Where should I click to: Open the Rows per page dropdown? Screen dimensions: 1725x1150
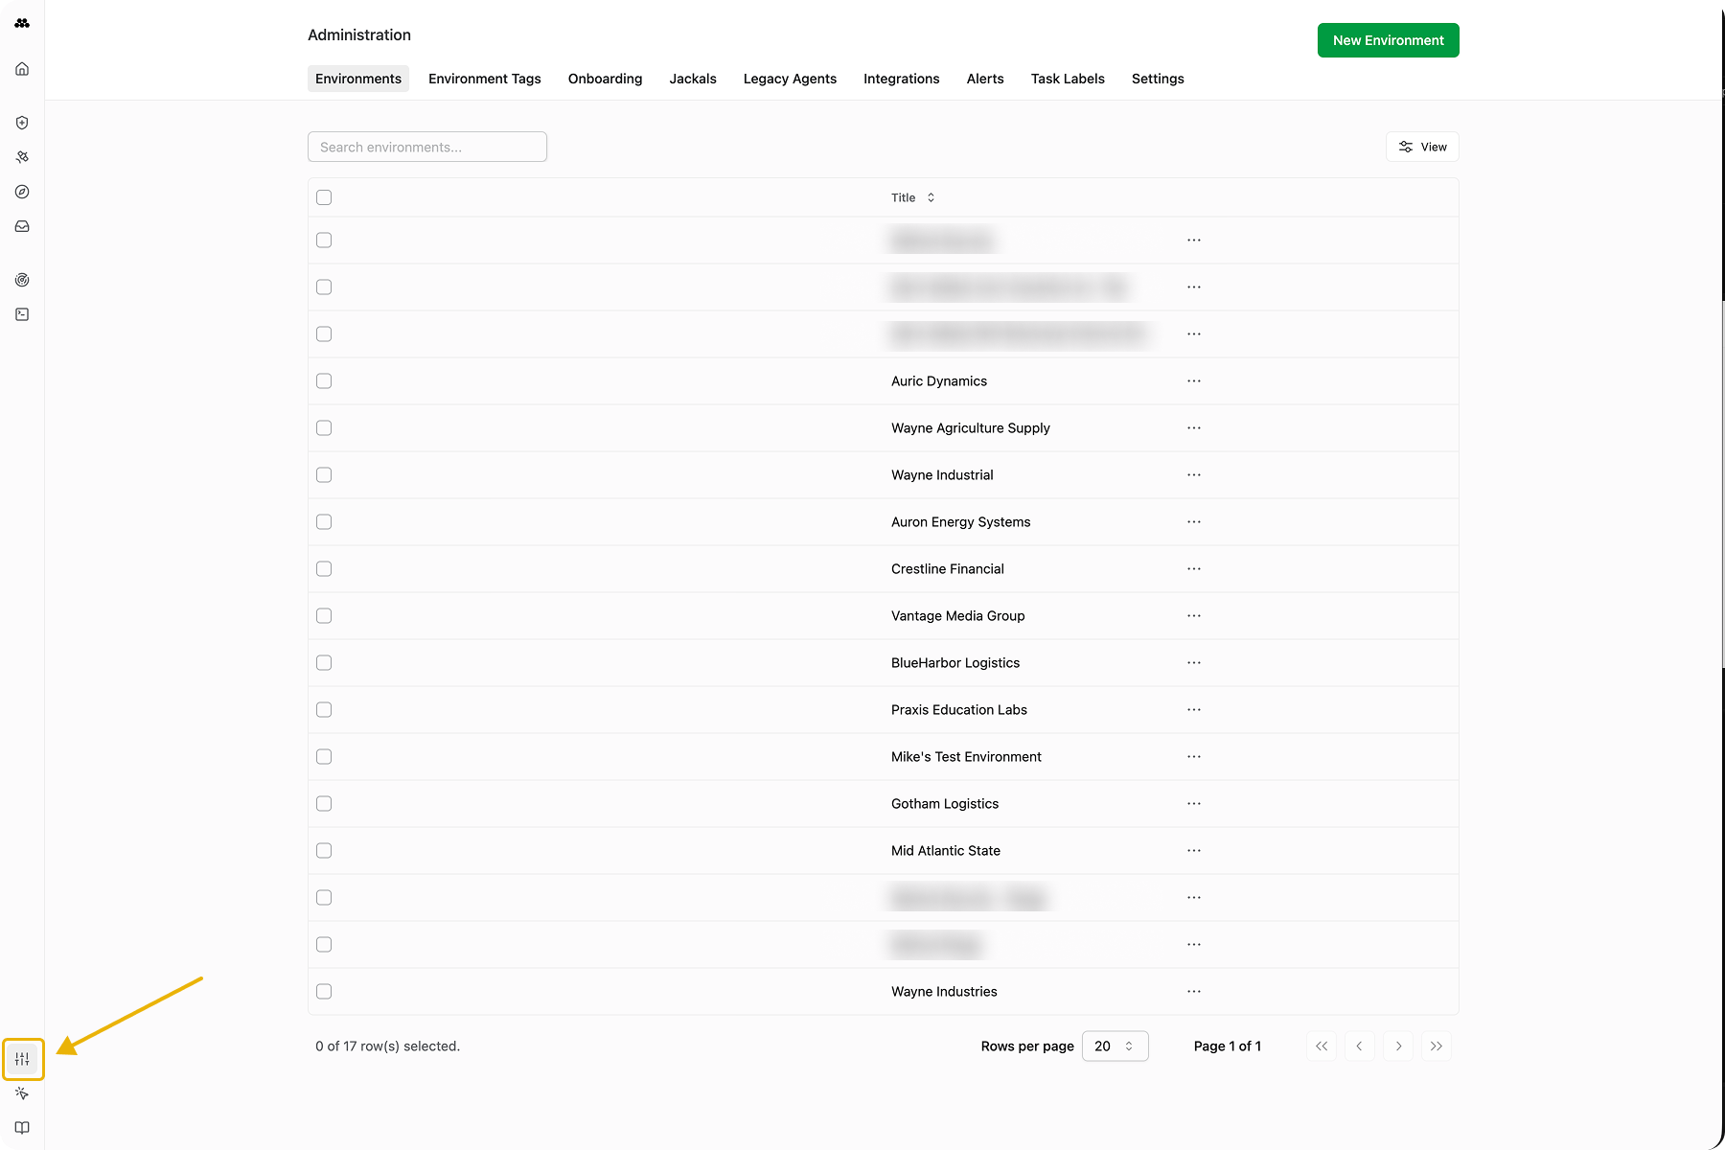1115,1046
